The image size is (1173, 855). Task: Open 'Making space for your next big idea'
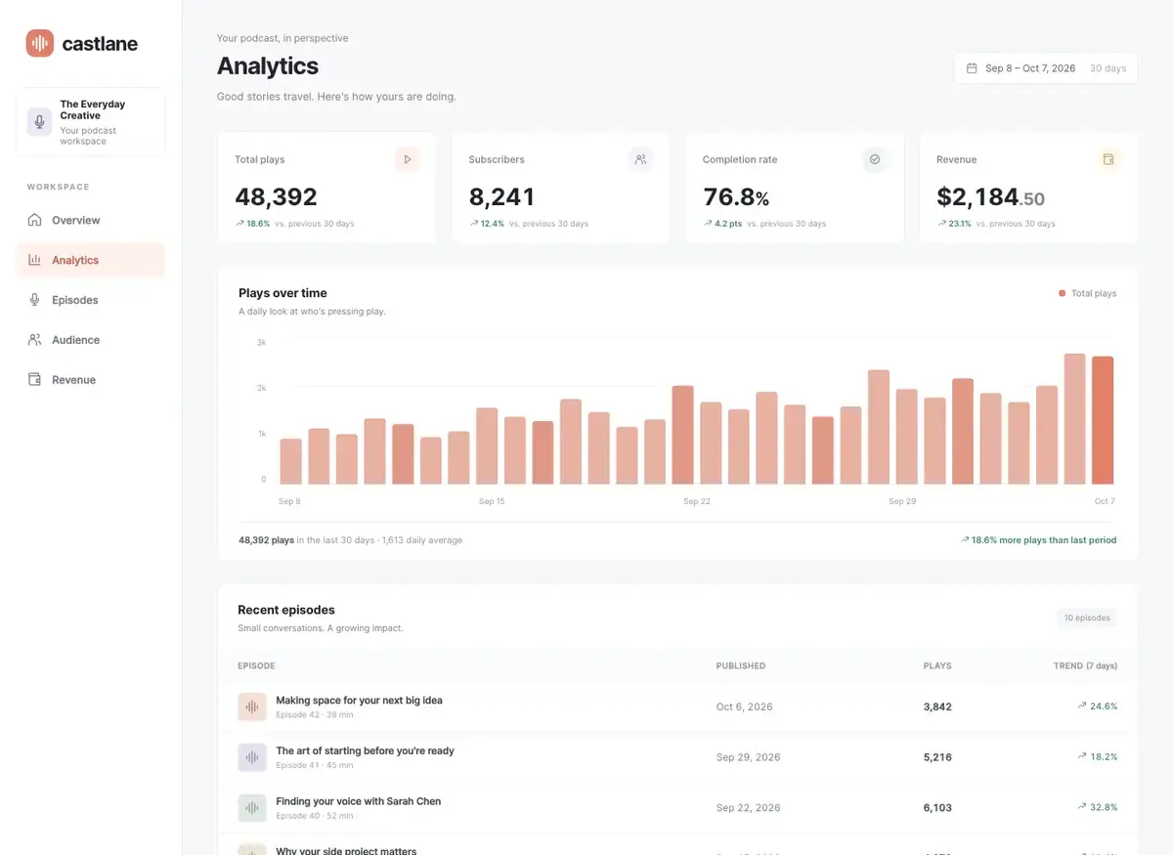(359, 701)
